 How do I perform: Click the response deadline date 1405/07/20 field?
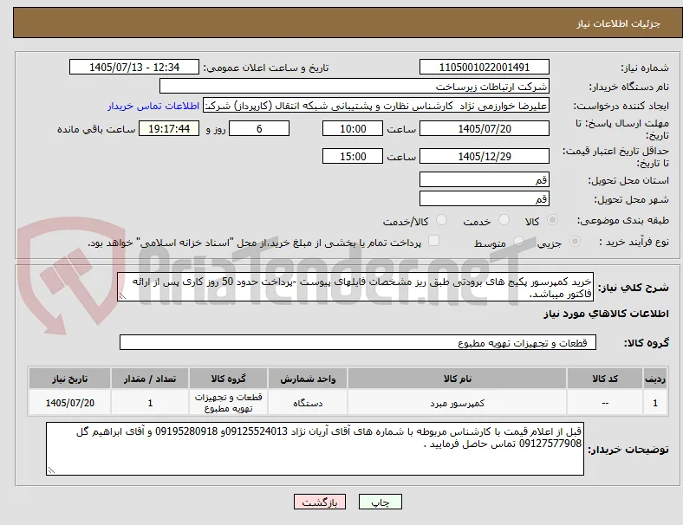(484, 129)
